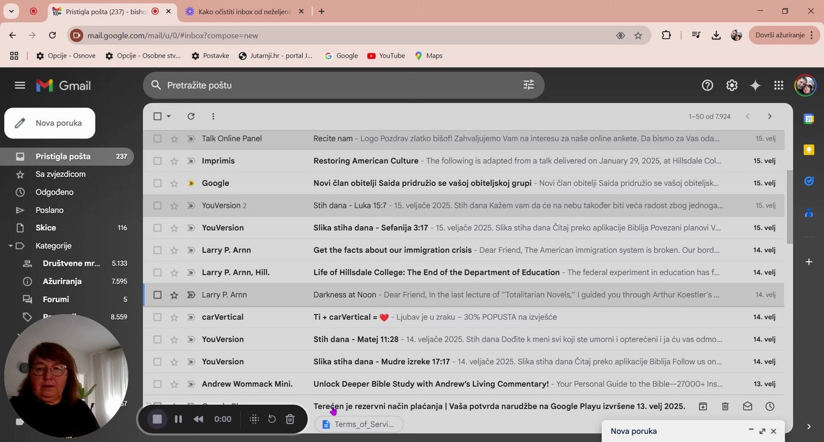Switch to Kako očistiti inbox browser tab
This screenshot has height=442, width=824.
pyautogui.click(x=244, y=11)
